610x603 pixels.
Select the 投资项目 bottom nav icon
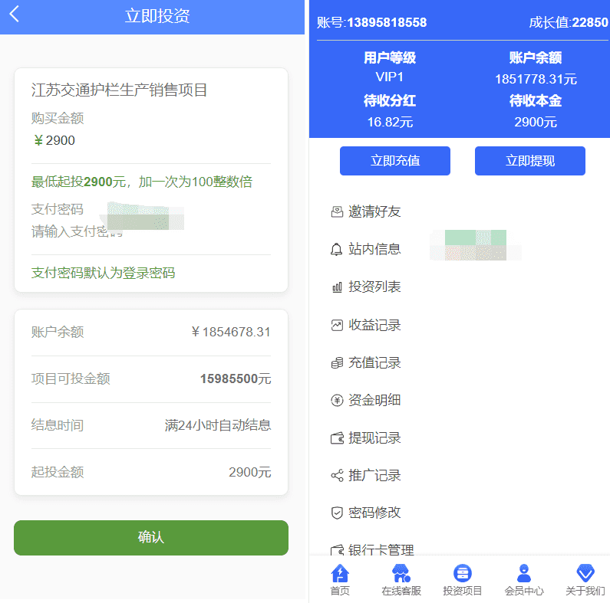462,573
